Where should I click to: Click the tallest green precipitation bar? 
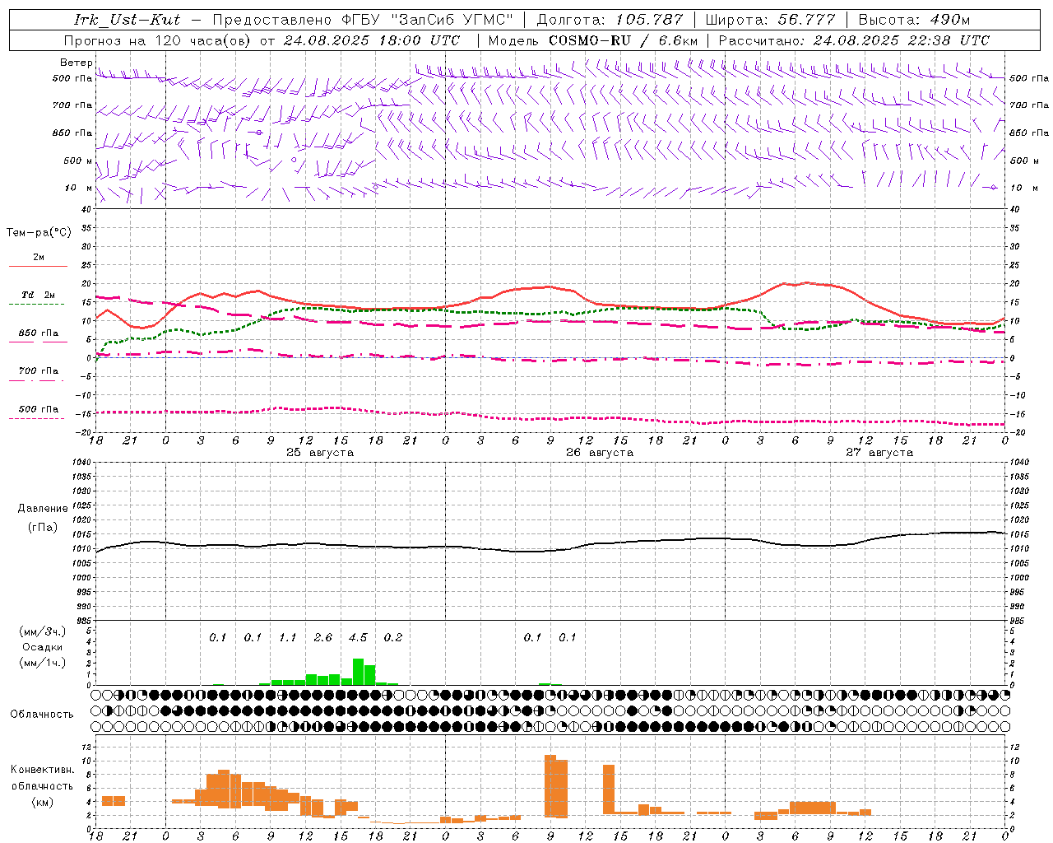(x=358, y=672)
